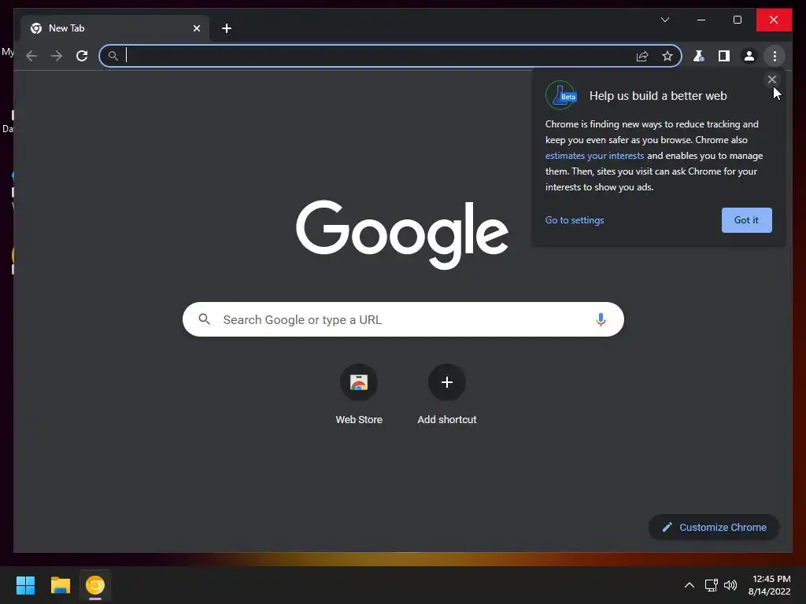Dismiss the better web popup with X

(x=771, y=79)
